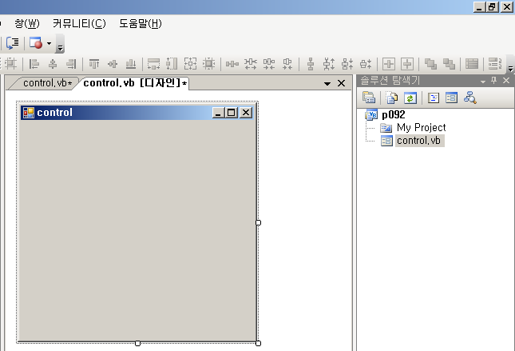Click the window icon with red circle
The width and height of the screenshot is (515, 351).
(36, 43)
